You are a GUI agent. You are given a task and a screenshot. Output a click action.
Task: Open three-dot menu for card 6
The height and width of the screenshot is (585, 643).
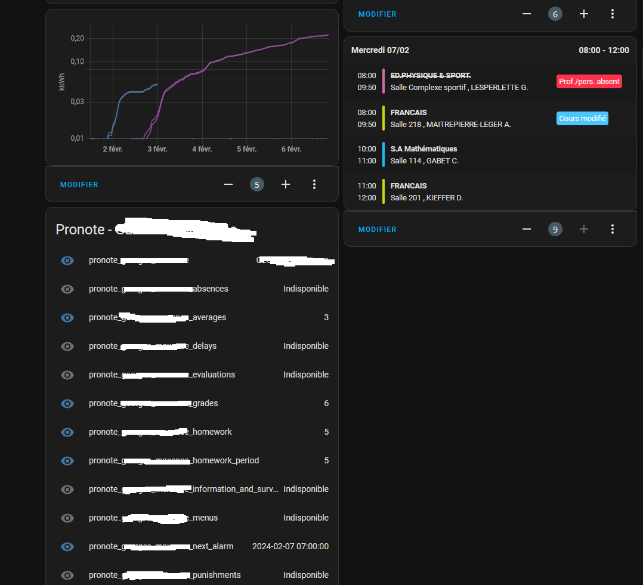pos(613,14)
